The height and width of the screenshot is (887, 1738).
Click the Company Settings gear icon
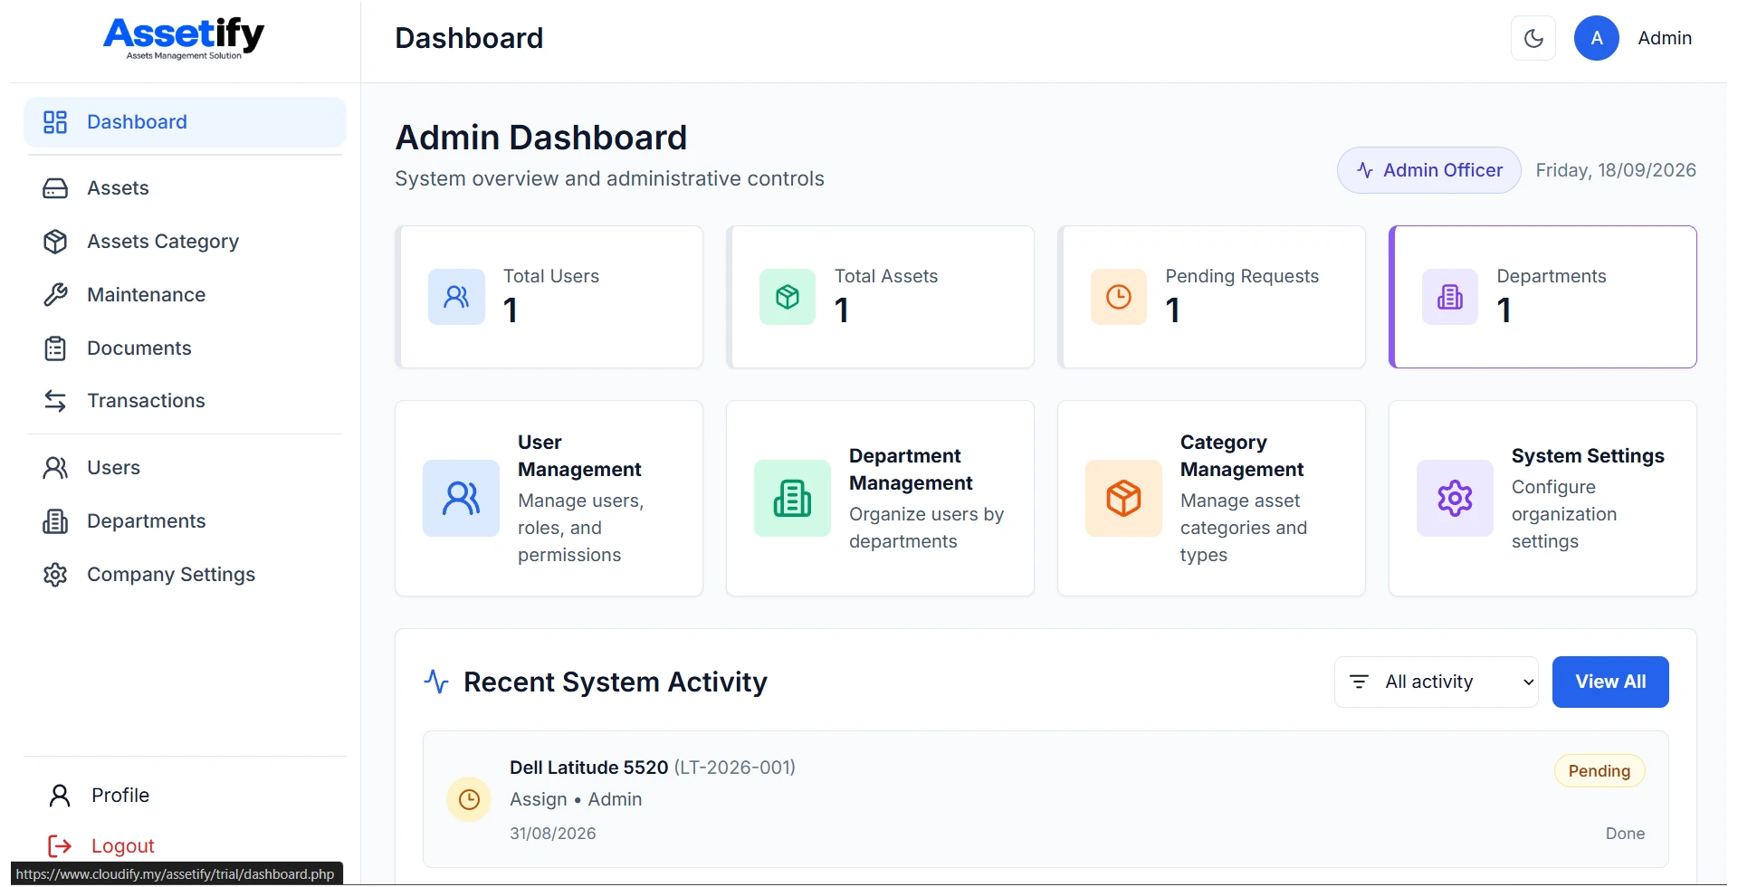(x=55, y=575)
